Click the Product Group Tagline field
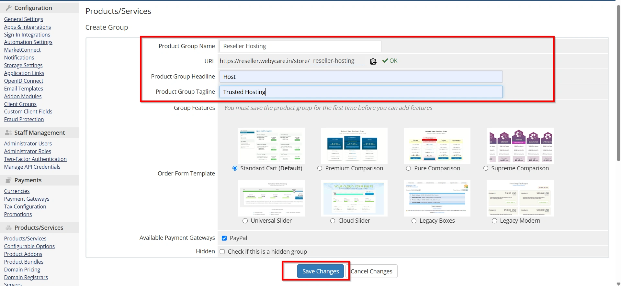Image resolution: width=621 pixels, height=286 pixels. (361, 92)
